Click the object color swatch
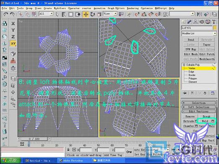This screenshot has width=219, height=164. click(x=215, y=28)
